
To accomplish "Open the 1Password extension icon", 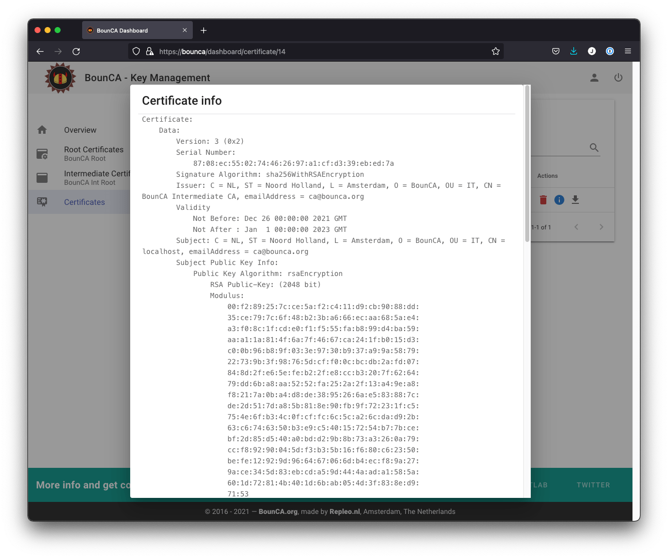I will point(610,51).
